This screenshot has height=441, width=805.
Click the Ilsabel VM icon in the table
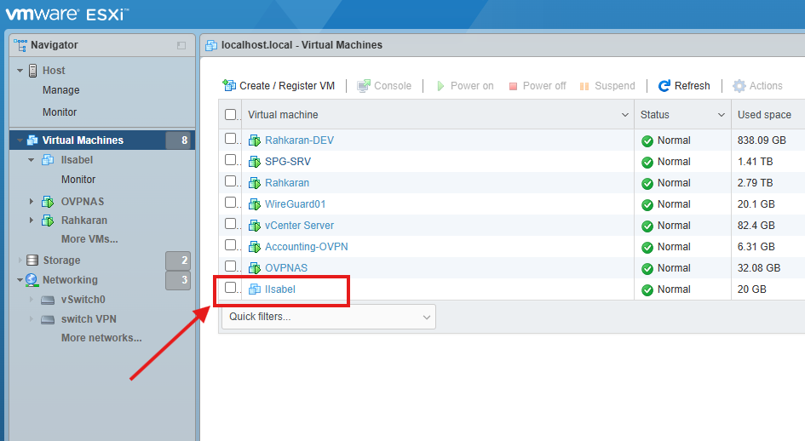pyautogui.click(x=255, y=289)
